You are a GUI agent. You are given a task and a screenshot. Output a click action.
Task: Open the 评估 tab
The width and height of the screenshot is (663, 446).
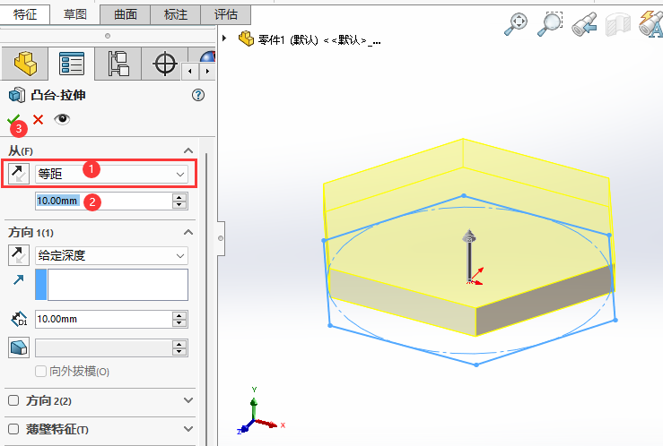click(x=226, y=14)
